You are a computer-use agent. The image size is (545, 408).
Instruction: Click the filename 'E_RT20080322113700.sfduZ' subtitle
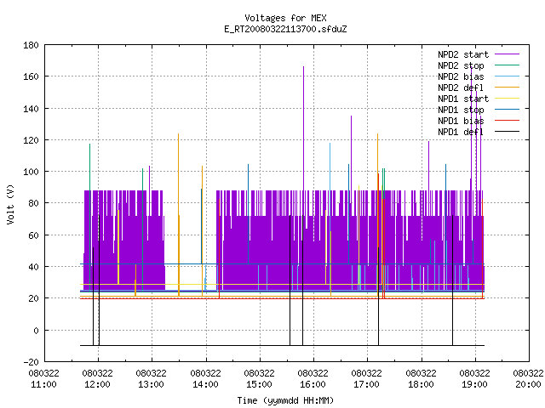(285, 29)
